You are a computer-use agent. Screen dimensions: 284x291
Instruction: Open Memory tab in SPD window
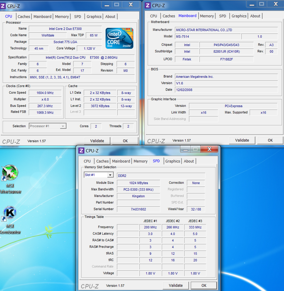point(141,161)
